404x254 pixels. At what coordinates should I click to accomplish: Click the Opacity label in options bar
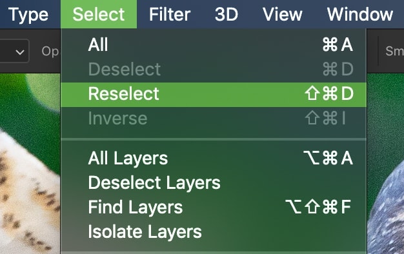click(50, 52)
